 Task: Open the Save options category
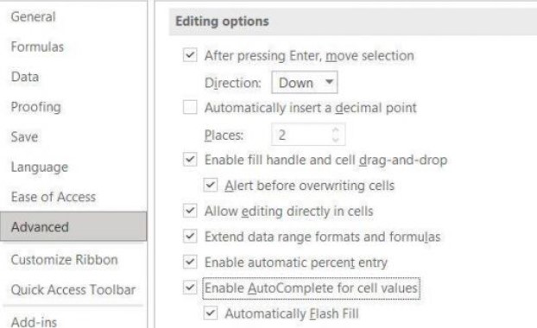click(x=24, y=137)
